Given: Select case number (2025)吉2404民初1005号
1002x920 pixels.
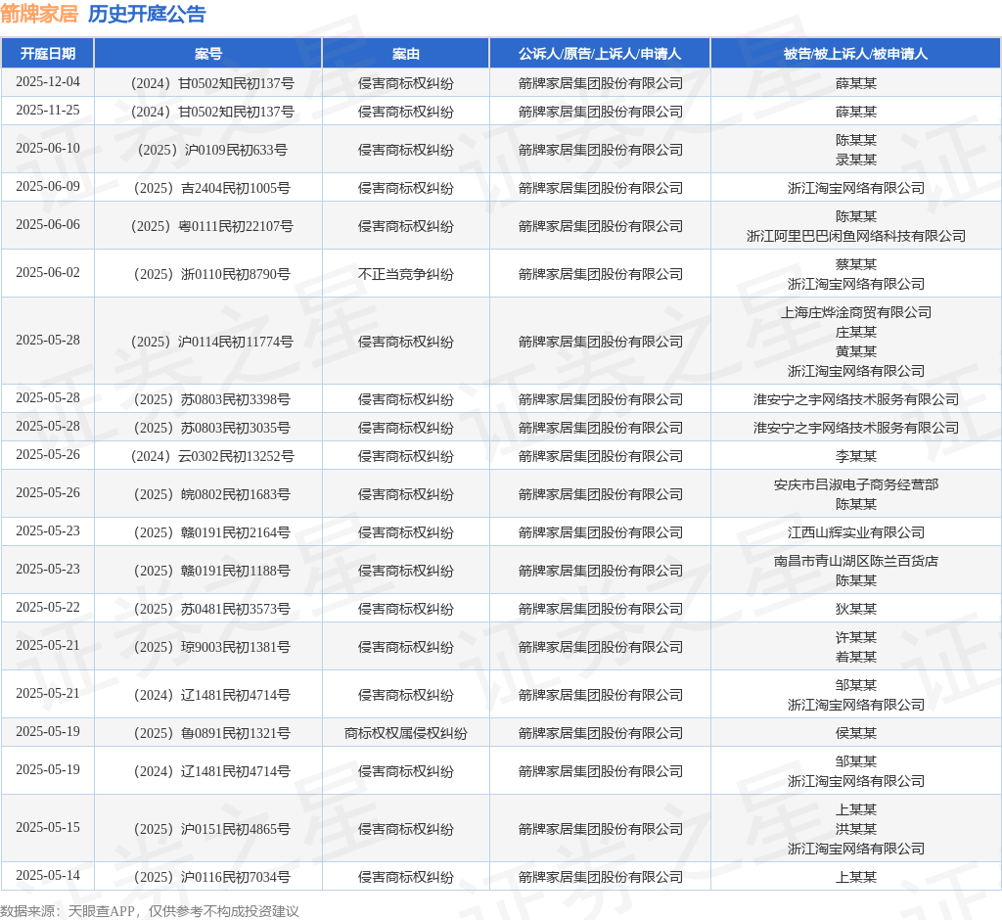Looking at the screenshot, I should pos(212,188).
